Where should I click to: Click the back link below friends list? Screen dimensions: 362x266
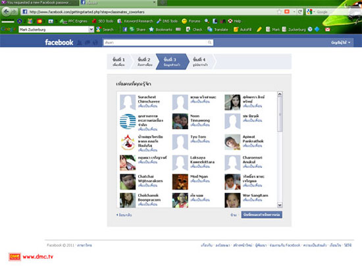click(124, 215)
